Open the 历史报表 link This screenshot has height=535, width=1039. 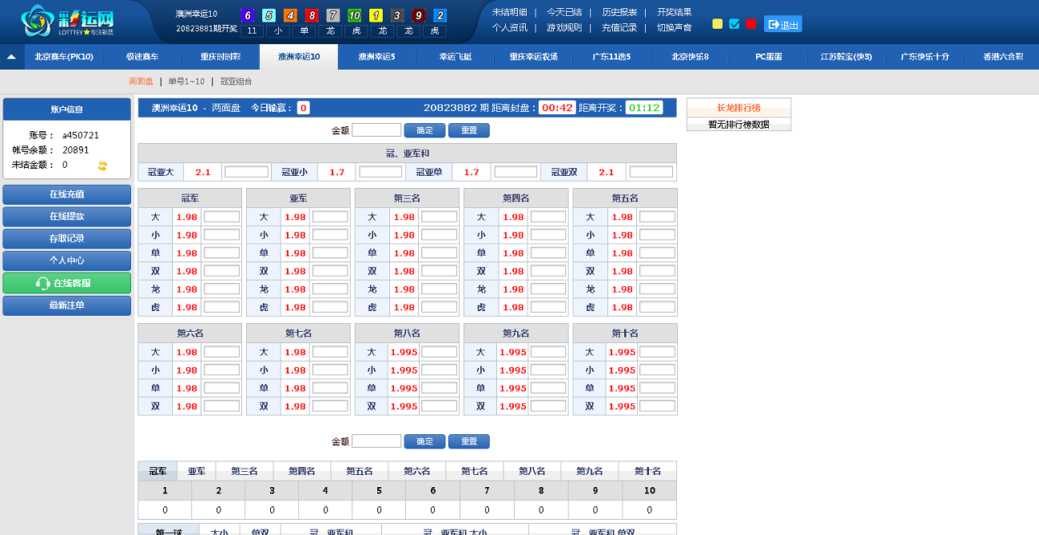coord(619,12)
